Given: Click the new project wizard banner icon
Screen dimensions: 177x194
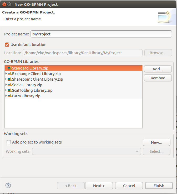Looking at the screenshot, I should tap(164, 17).
